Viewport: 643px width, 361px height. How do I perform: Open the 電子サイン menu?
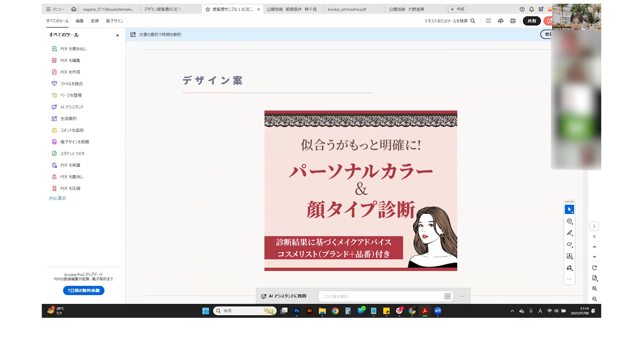coord(115,21)
